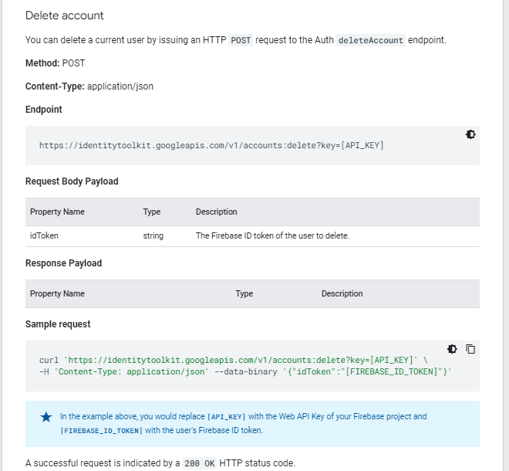The image size is (509, 471).
Task: Click [FIREBASE_ID_TOKEN] placeholder in the note
Action: point(101,431)
